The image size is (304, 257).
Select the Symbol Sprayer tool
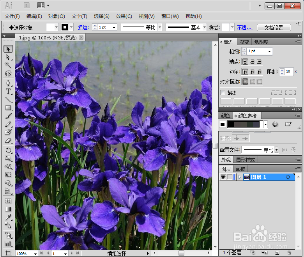[8, 235]
